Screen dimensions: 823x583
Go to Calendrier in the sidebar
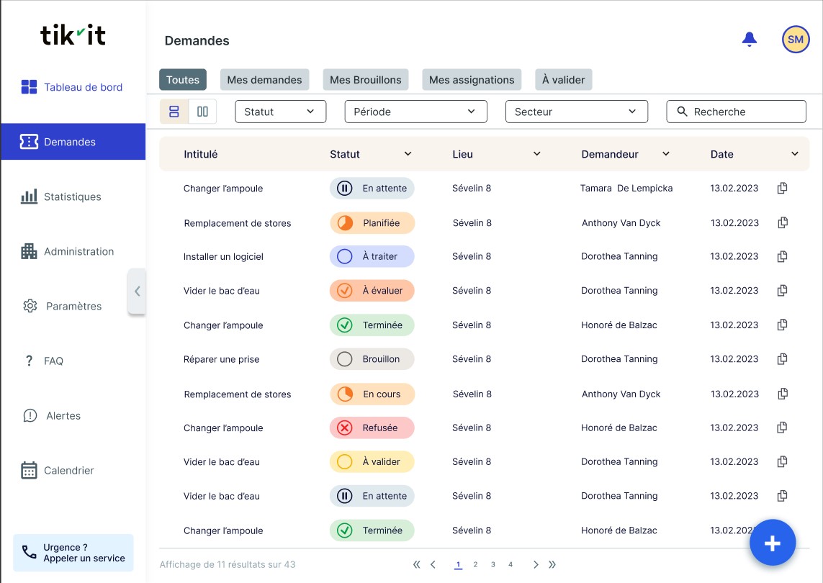tap(68, 470)
